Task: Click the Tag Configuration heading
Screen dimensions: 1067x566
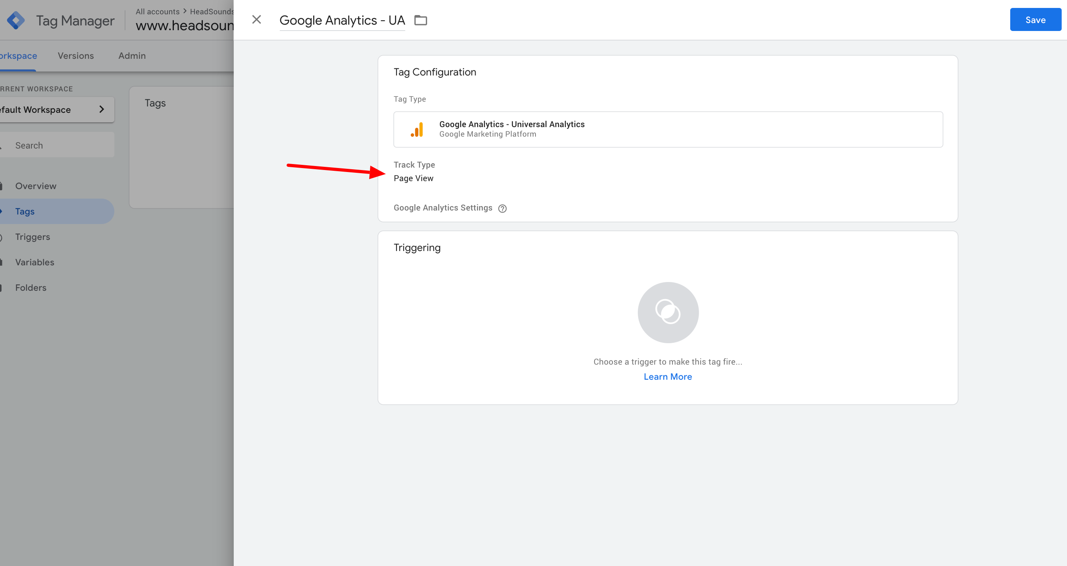Action: tap(435, 72)
